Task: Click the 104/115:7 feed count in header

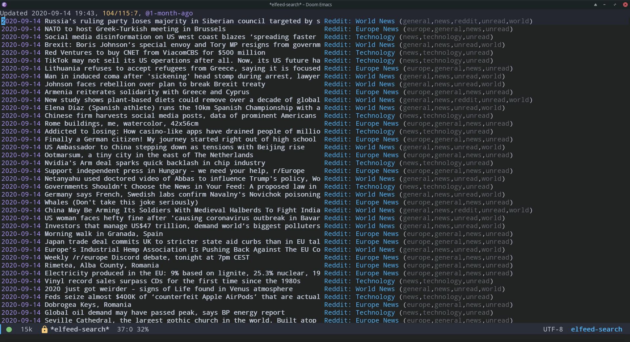Action: tap(120, 13)
